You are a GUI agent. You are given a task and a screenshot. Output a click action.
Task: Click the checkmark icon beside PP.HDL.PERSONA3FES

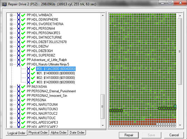pyautogui.click(x=23, y=33)
